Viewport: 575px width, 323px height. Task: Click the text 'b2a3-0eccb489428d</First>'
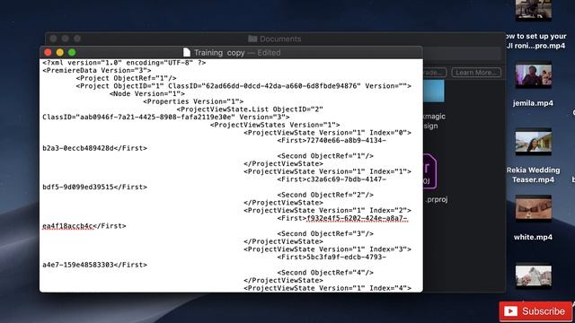pyautogui.click(x=94, y=148)
